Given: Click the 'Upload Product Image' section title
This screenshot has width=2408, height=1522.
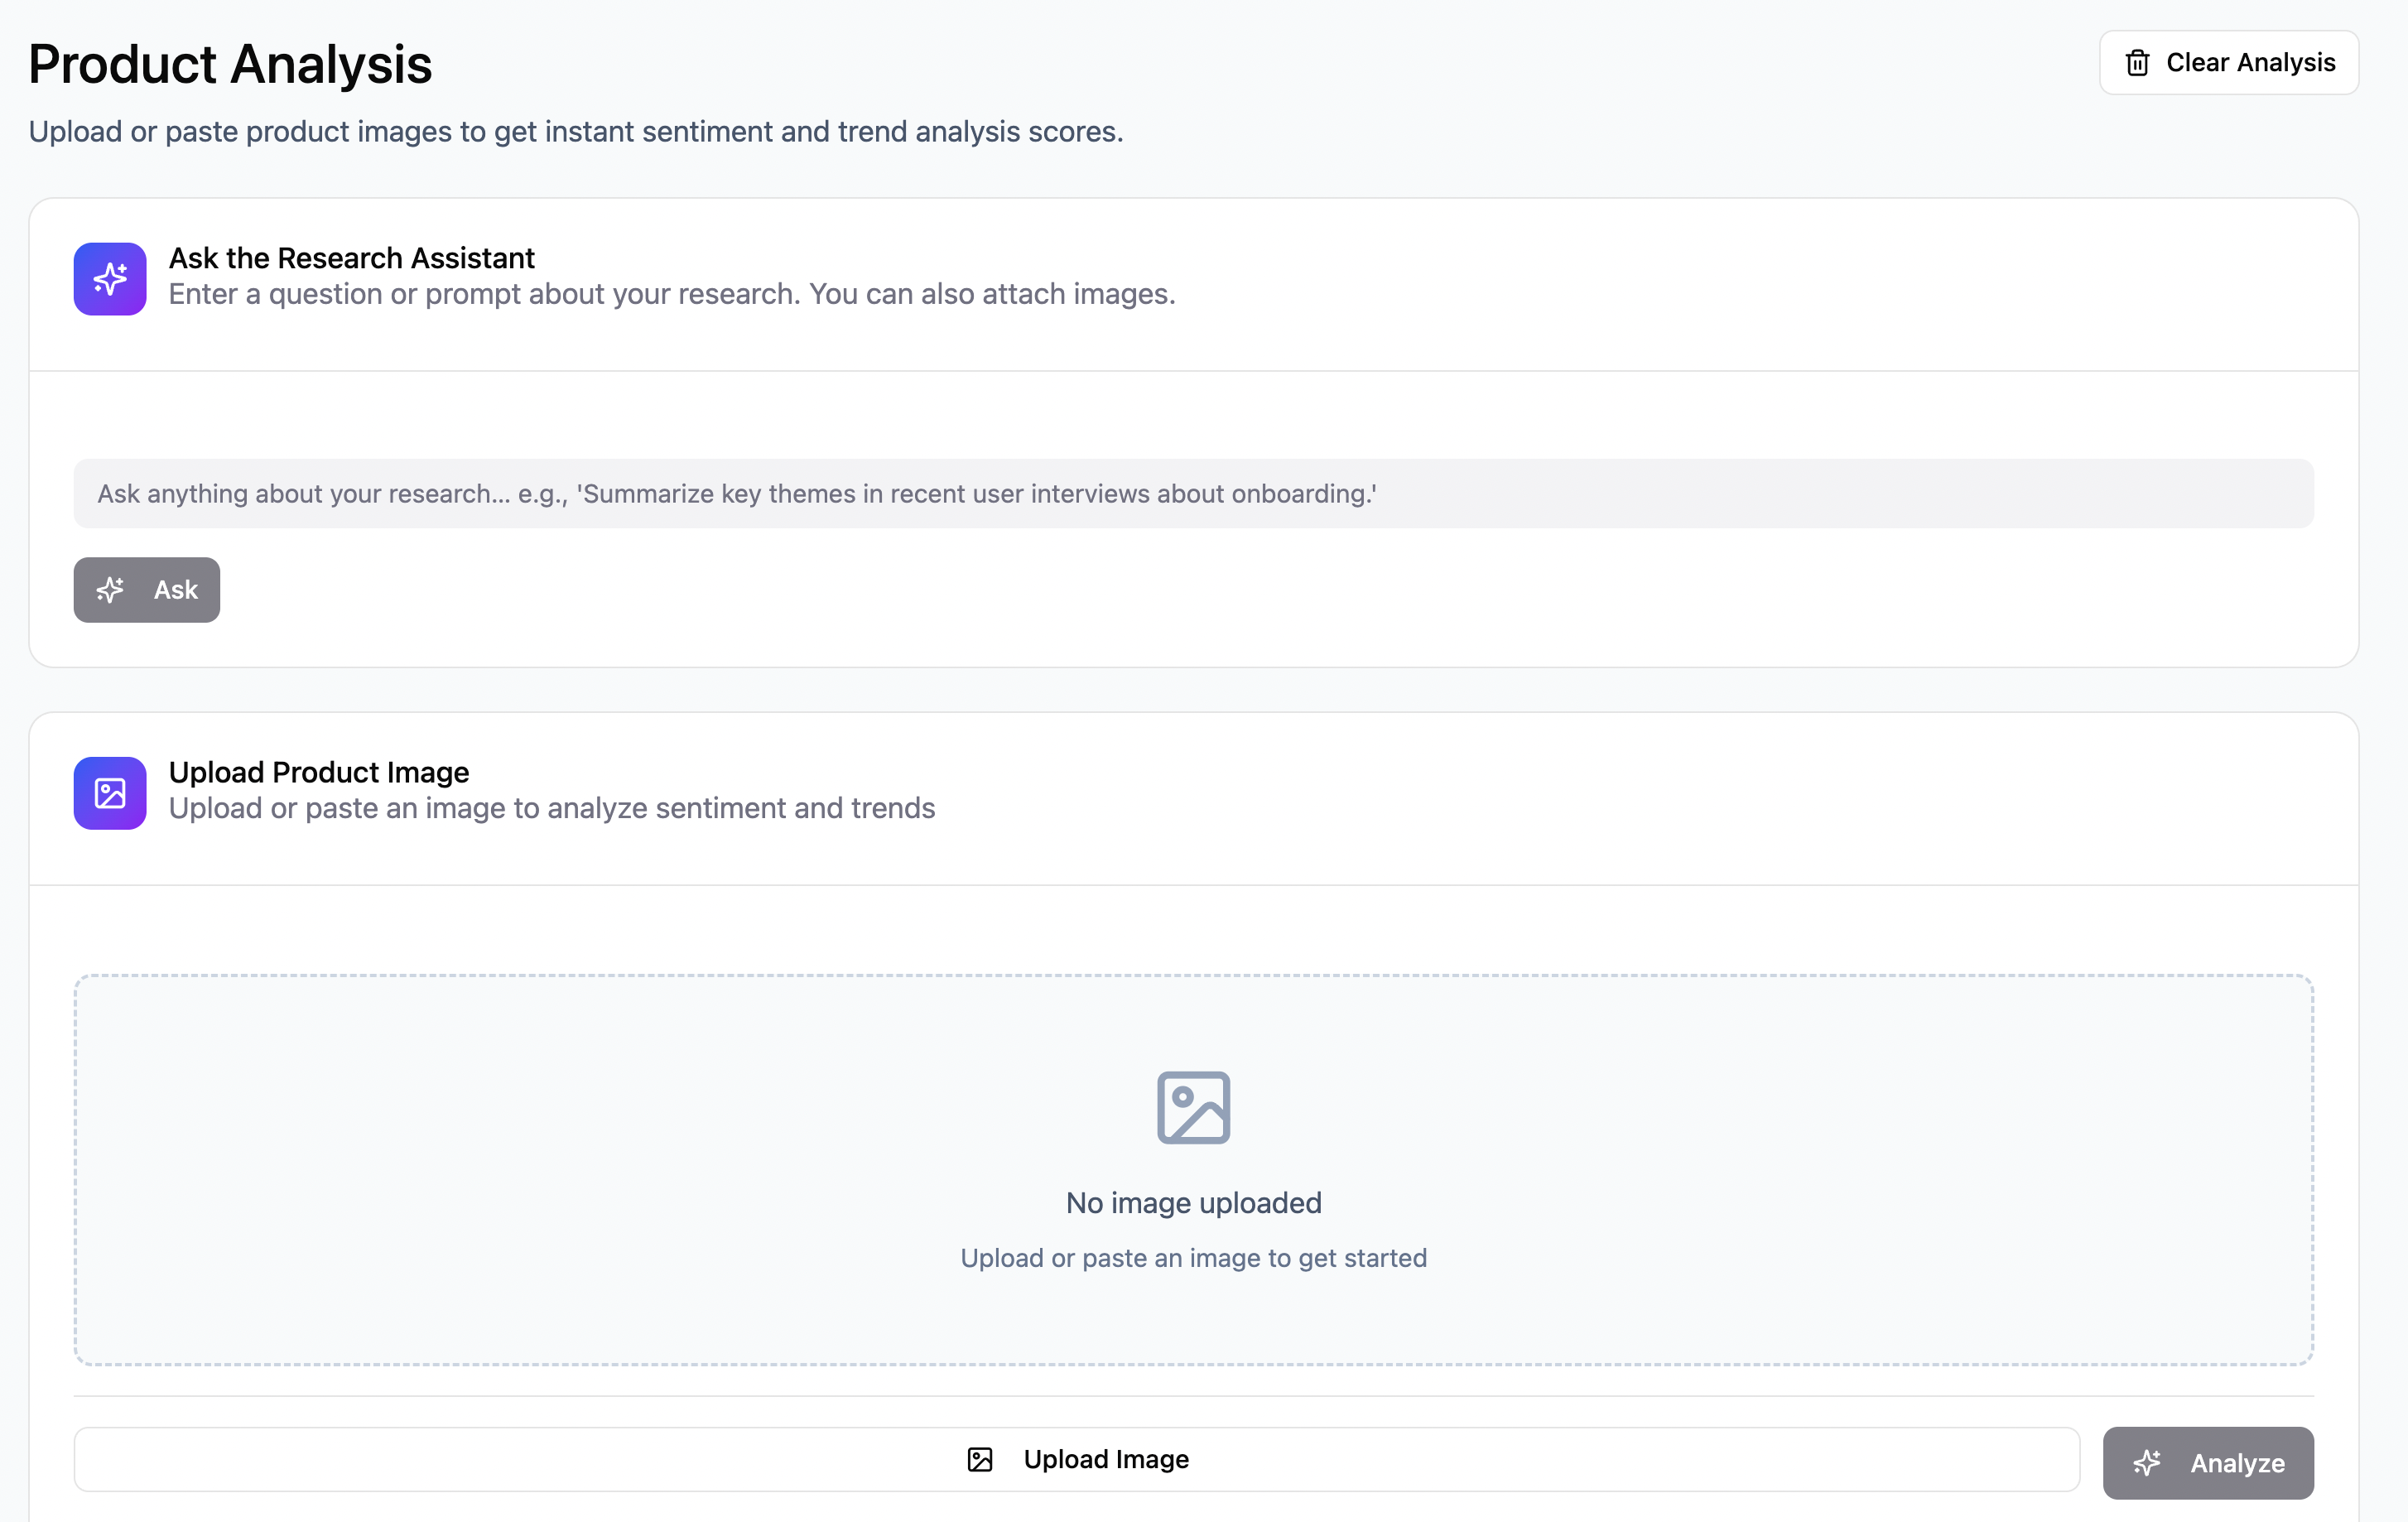Looking at the screenshot, I should [318, 772].
